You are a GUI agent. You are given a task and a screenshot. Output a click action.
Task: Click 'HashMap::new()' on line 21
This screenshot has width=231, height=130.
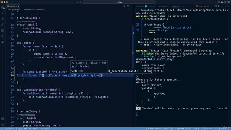click(65, 57)
